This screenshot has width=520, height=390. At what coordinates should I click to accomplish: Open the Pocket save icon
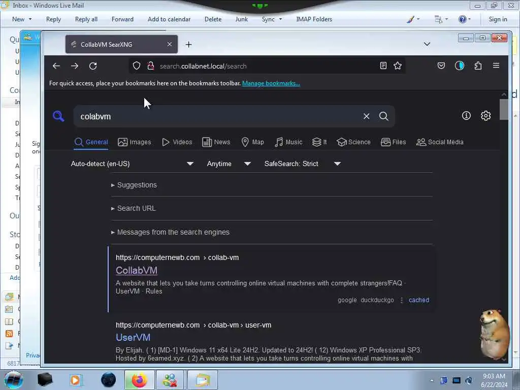click(x=441, y=66)
